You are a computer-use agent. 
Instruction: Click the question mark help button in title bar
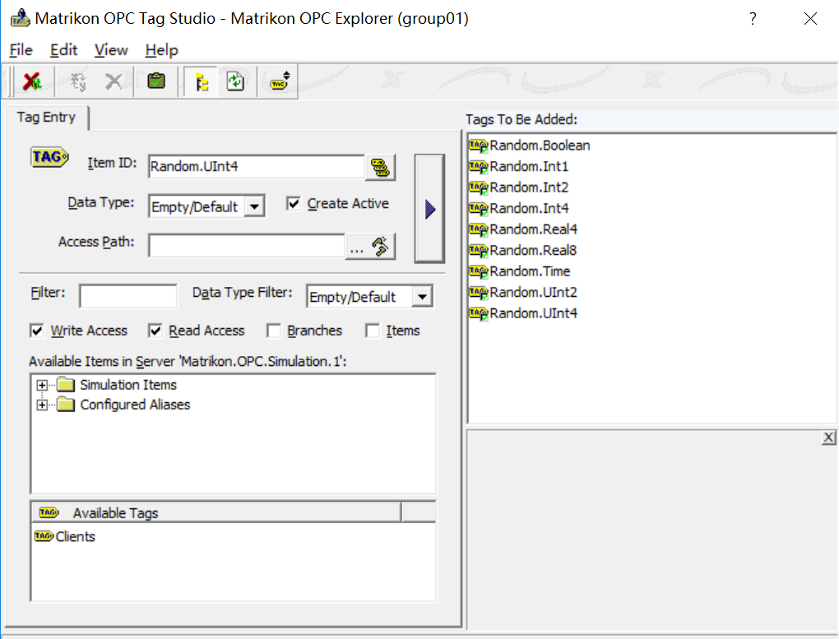(753, 19)
